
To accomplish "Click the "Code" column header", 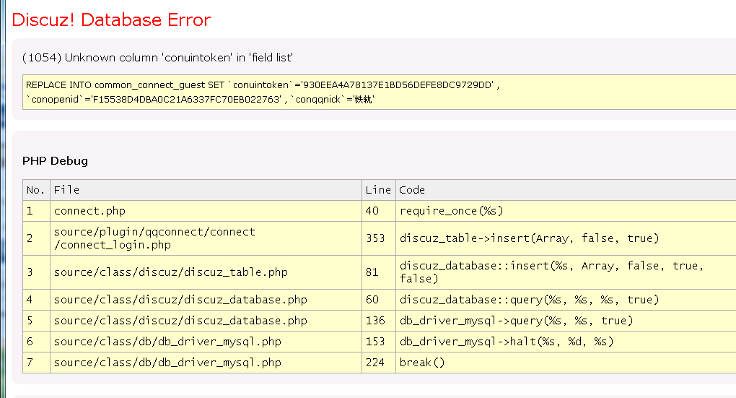I will [412, 190].
